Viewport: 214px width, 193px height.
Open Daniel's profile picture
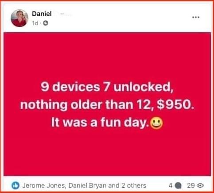(x=19, y=18)
